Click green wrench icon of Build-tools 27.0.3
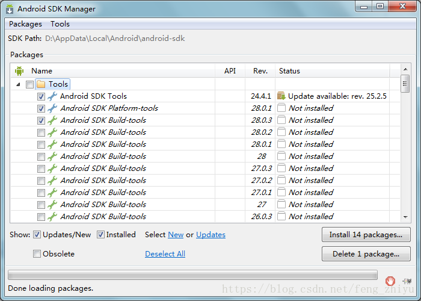The width and height of the screenshot is (421, 301). (52, 169)
